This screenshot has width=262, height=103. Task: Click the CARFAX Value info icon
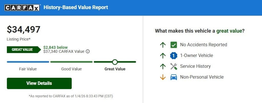[x=88, y=51]
